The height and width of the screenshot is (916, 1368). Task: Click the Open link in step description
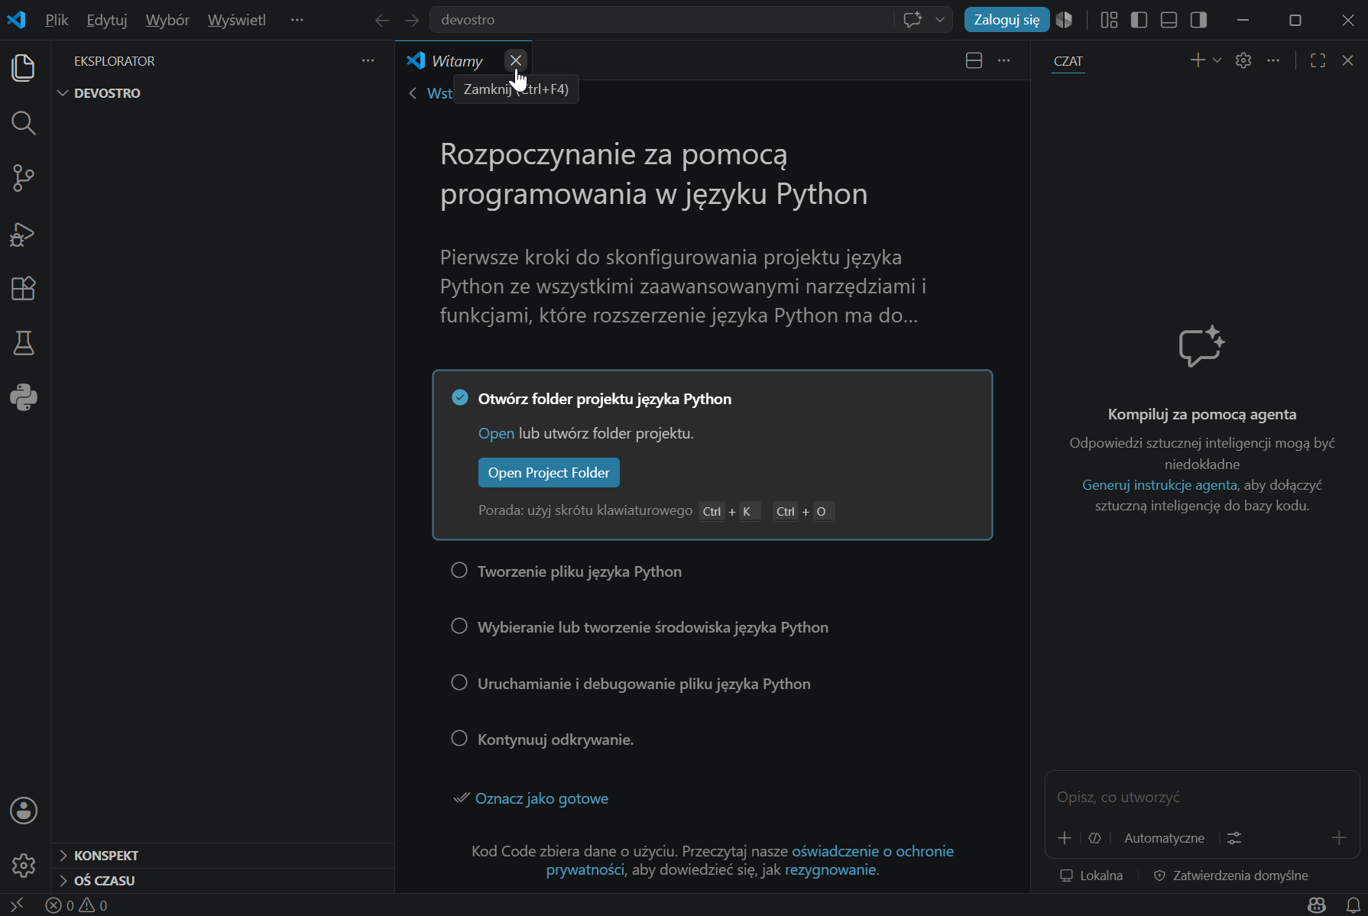coord(496,433)
